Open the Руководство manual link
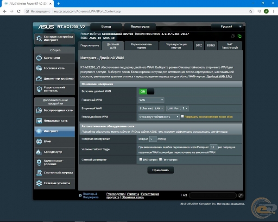Viewport: 278px width, 222px height. tap(115, 194)
